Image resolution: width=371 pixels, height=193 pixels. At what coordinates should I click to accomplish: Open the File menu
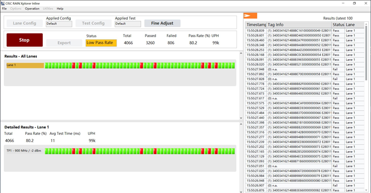[4, 9]
